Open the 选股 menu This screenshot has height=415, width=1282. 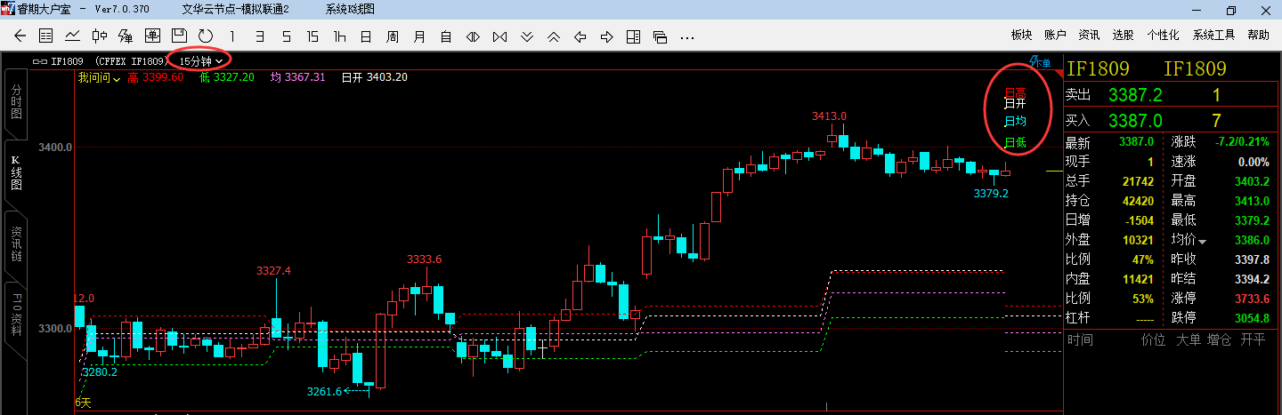pyautogui.click(x=1123, y=36)
